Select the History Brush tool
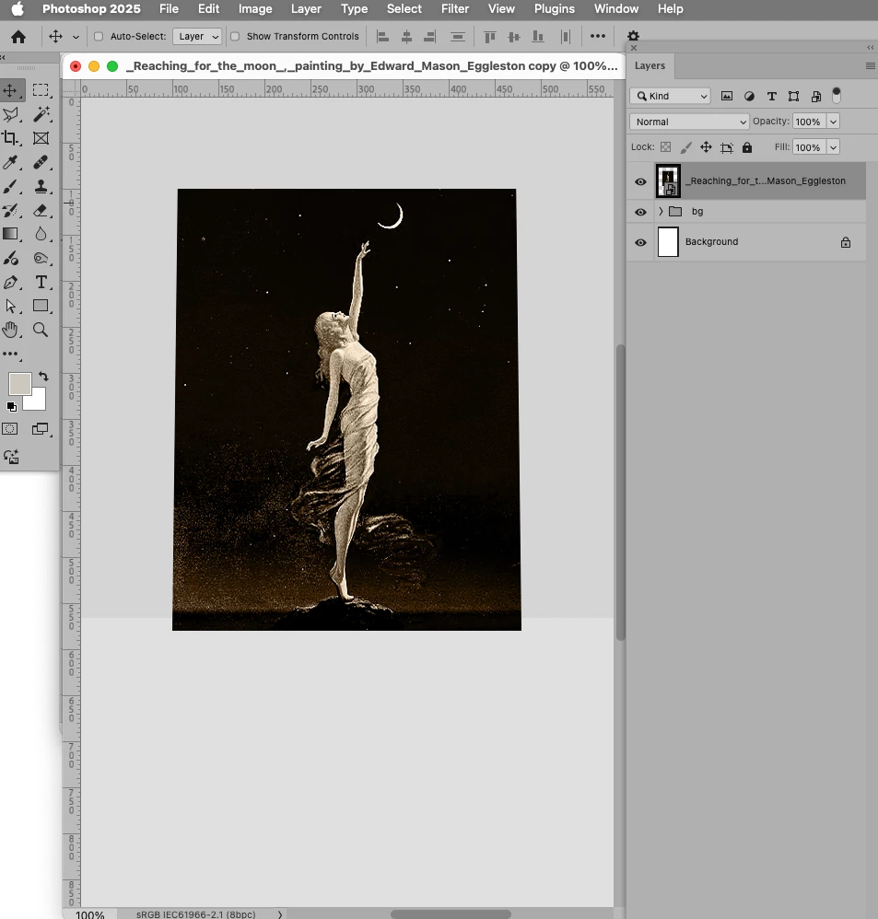Screen dimensions: 878x919 click(10, 210)
